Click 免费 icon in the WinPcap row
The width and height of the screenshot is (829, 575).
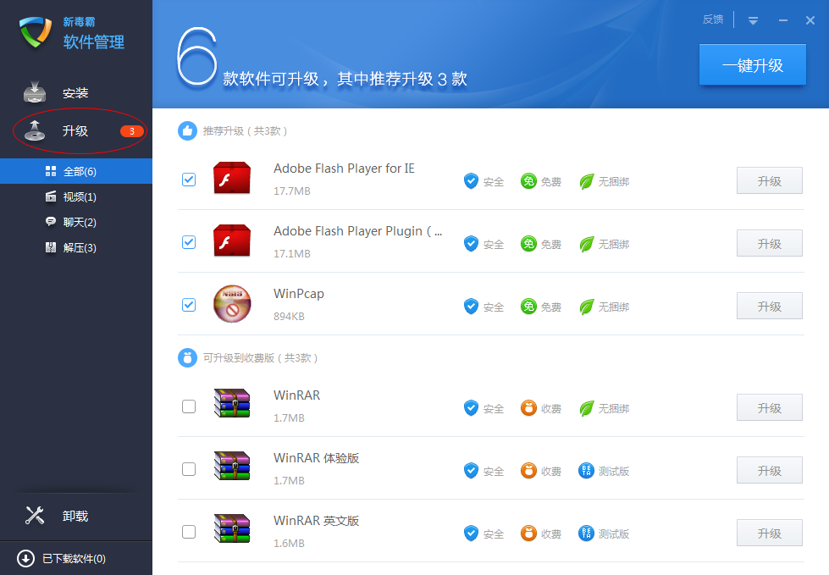point(528,307)
